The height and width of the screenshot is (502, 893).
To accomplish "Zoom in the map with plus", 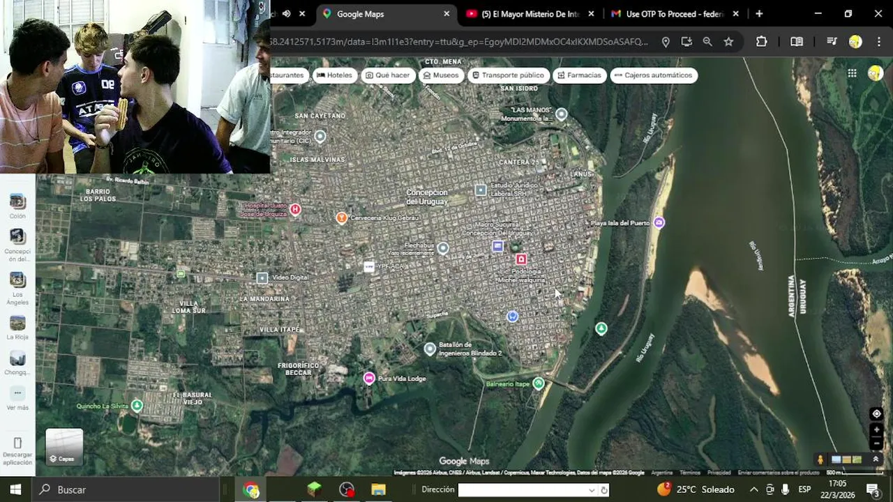I will tap(876, 430).
